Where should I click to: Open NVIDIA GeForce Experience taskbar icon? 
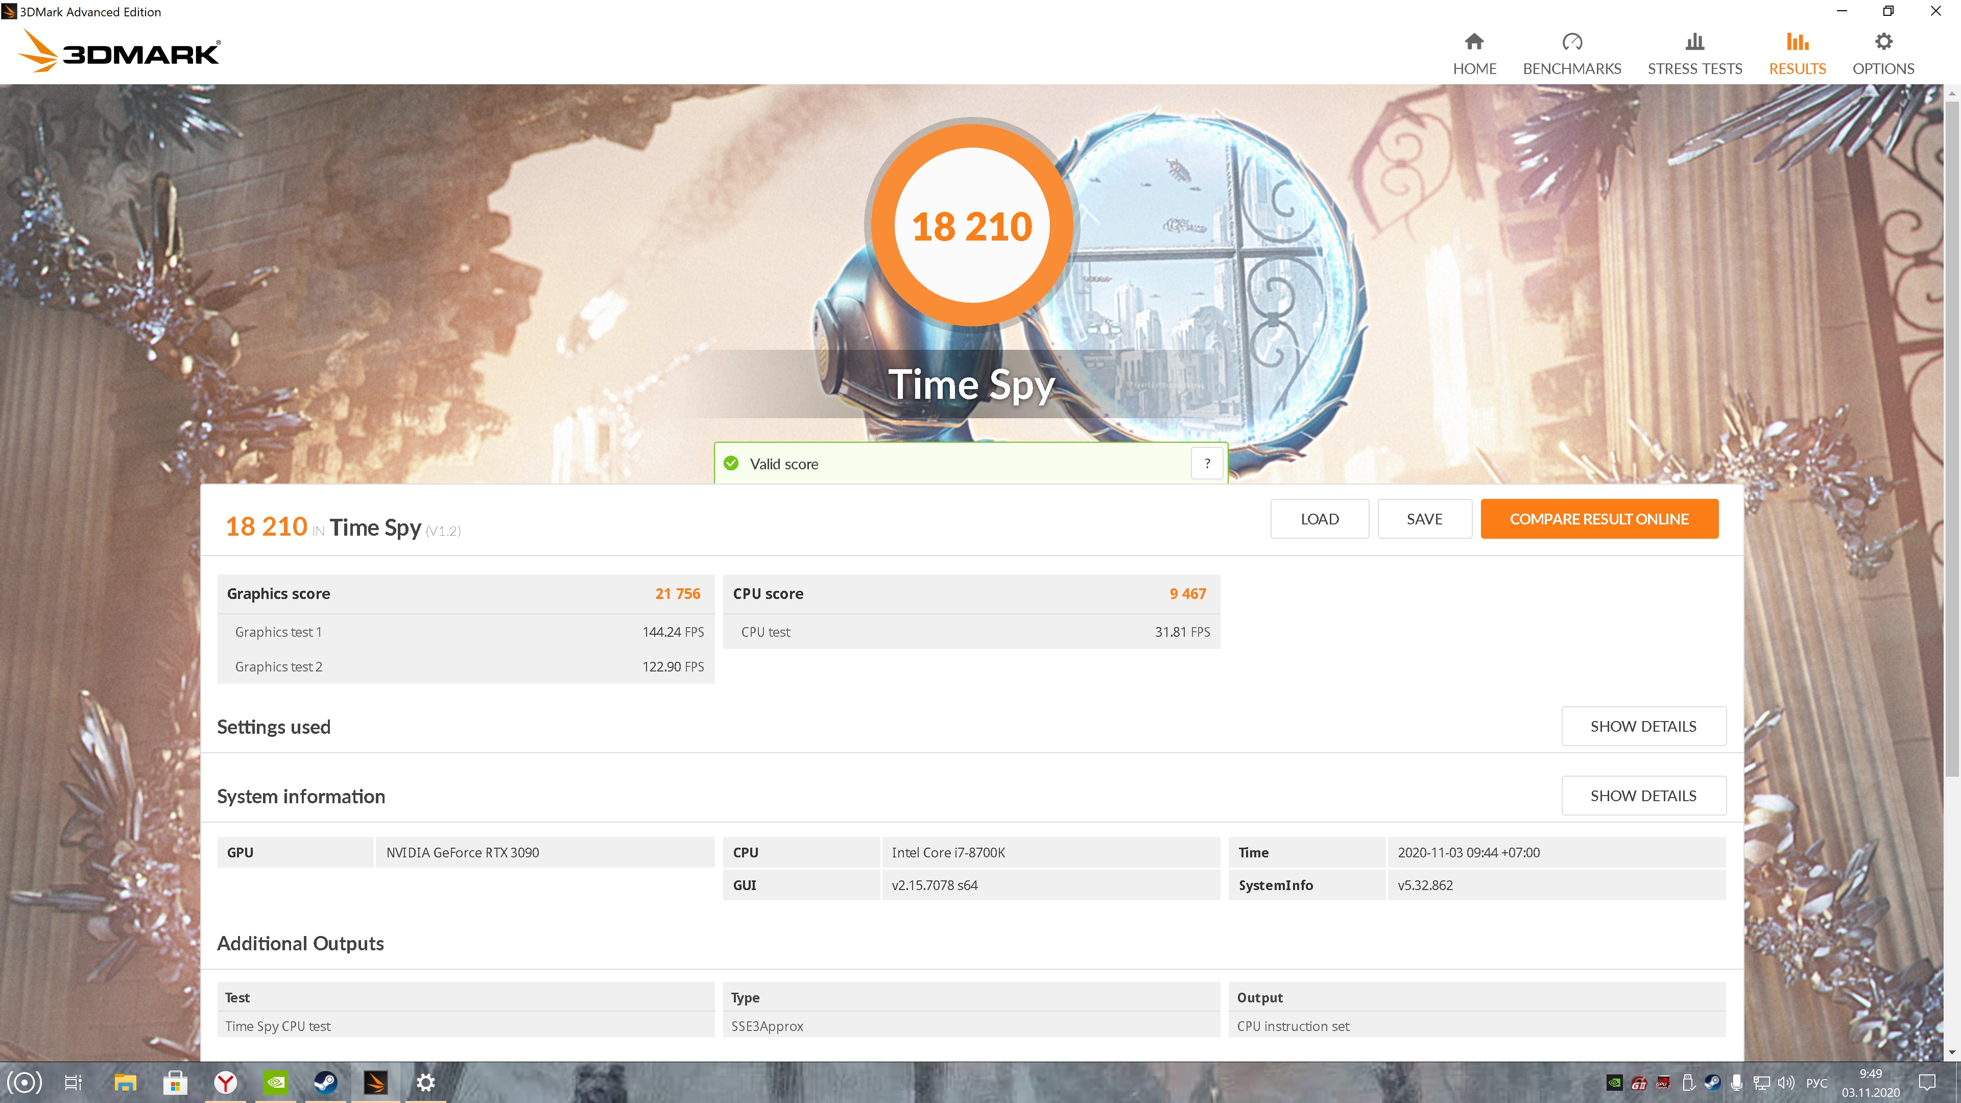click(x=276, y=1082)
